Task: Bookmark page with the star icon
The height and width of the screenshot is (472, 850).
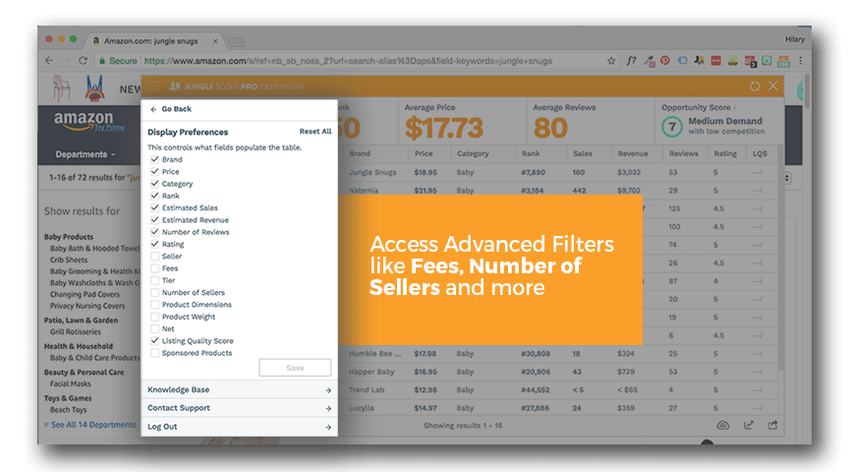Action: pyautogui.click(x=611, y=61)
